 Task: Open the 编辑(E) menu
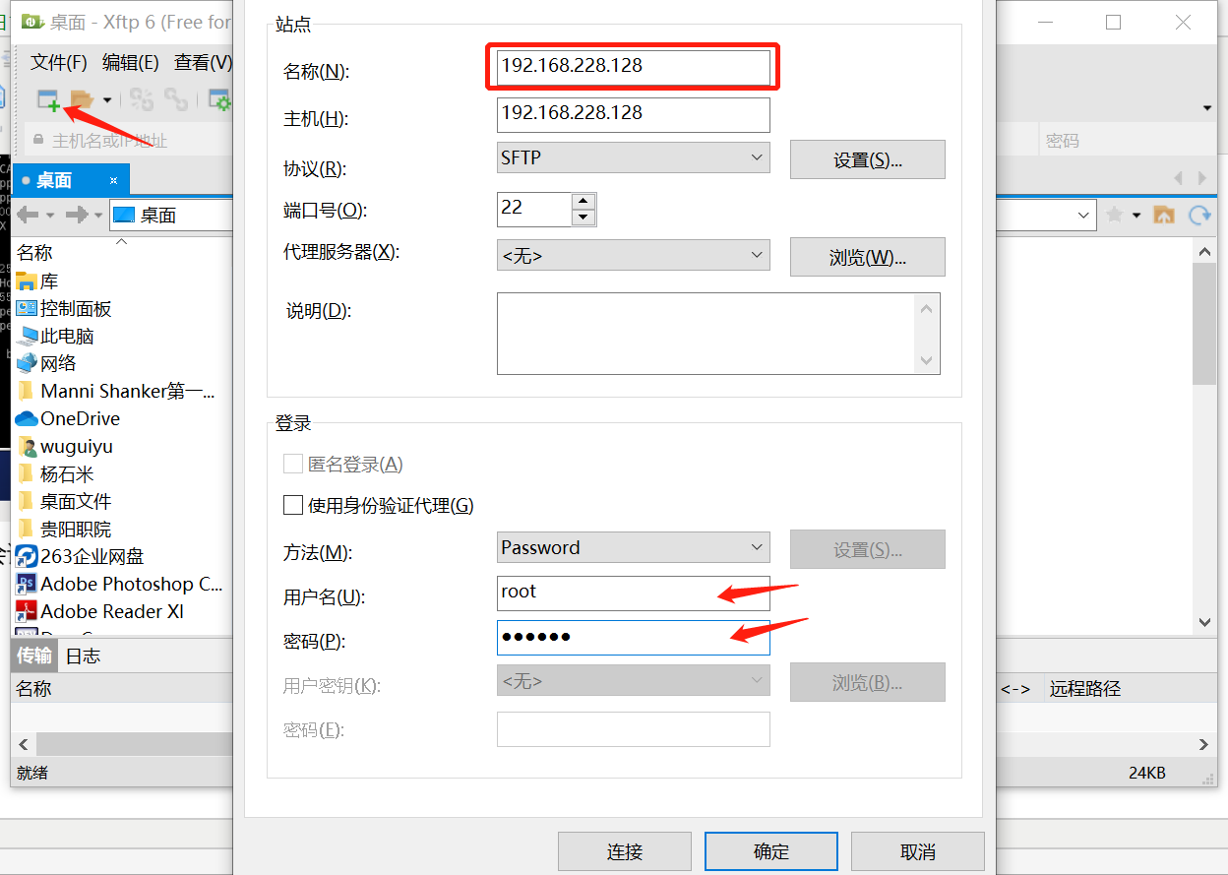(130, 62)
